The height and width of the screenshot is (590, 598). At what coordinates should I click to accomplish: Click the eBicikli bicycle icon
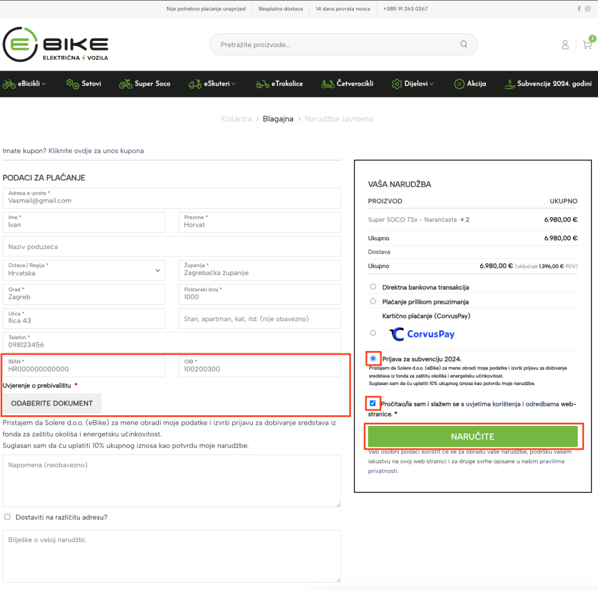coord(9,84)
